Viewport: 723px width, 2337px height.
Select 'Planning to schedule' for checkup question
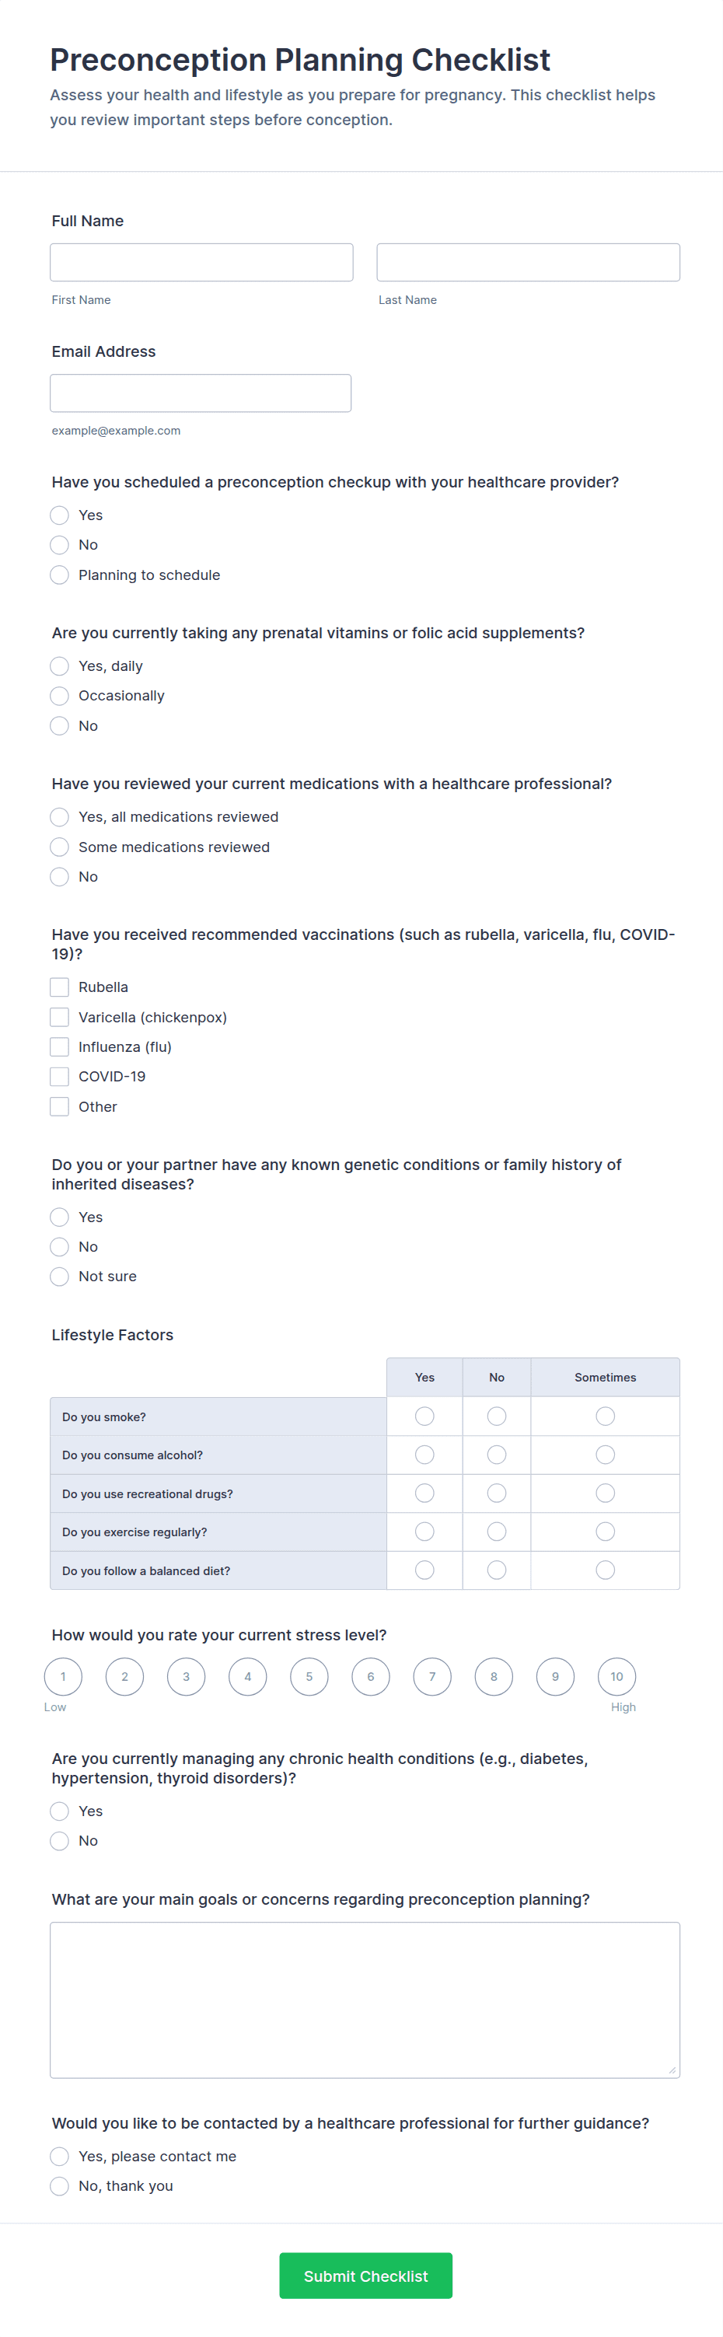coord(60,575)
